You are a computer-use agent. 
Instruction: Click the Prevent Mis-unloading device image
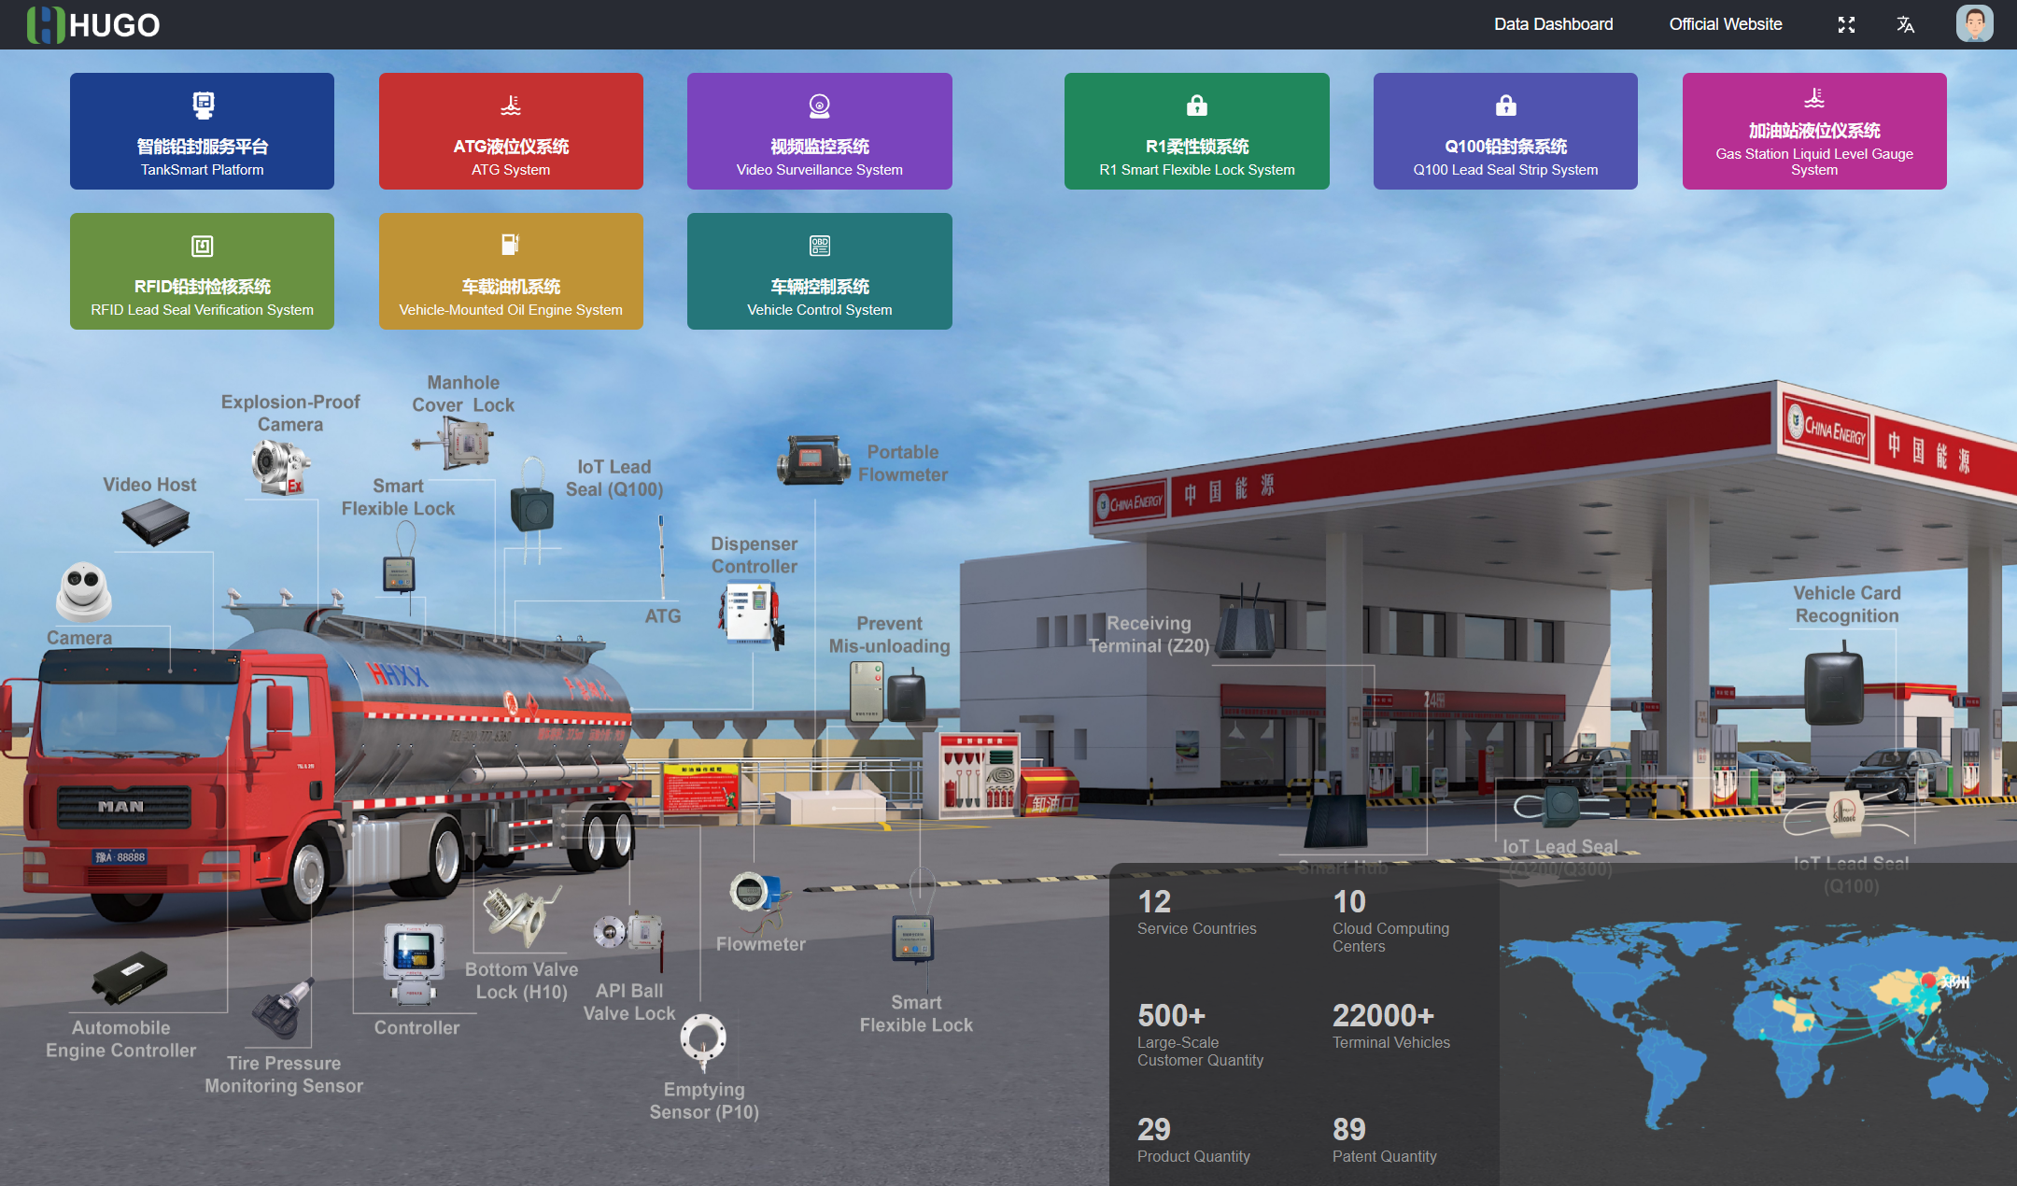coord(887,691)
